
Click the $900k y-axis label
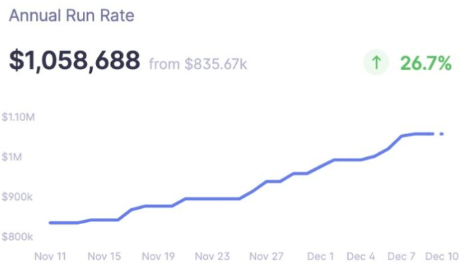click(x=17, y=196)
